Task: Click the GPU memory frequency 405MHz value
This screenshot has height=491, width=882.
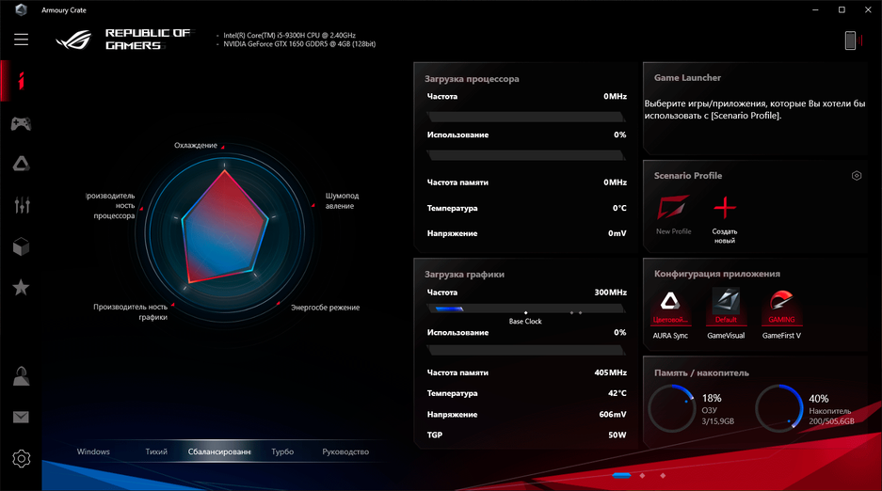Action: coord(610,372)
